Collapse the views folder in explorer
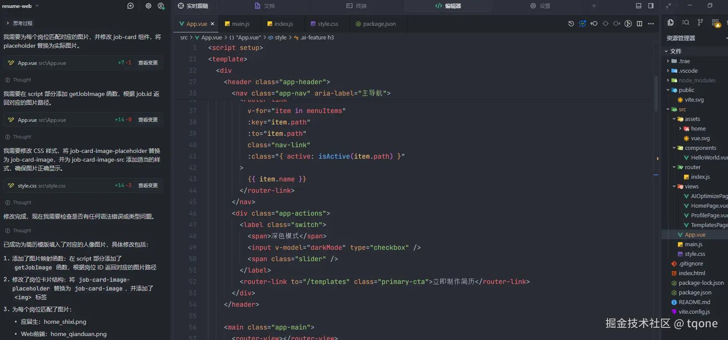Image resolution: width=728 pixels, height=340 pixels. [674, 187]
